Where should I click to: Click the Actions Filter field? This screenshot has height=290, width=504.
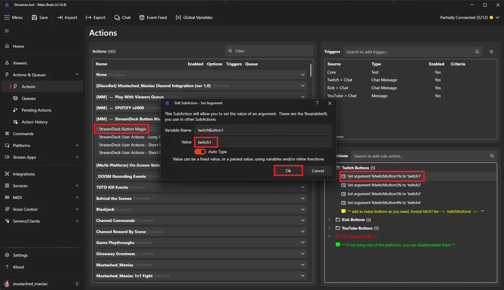[x=269, y=51]
